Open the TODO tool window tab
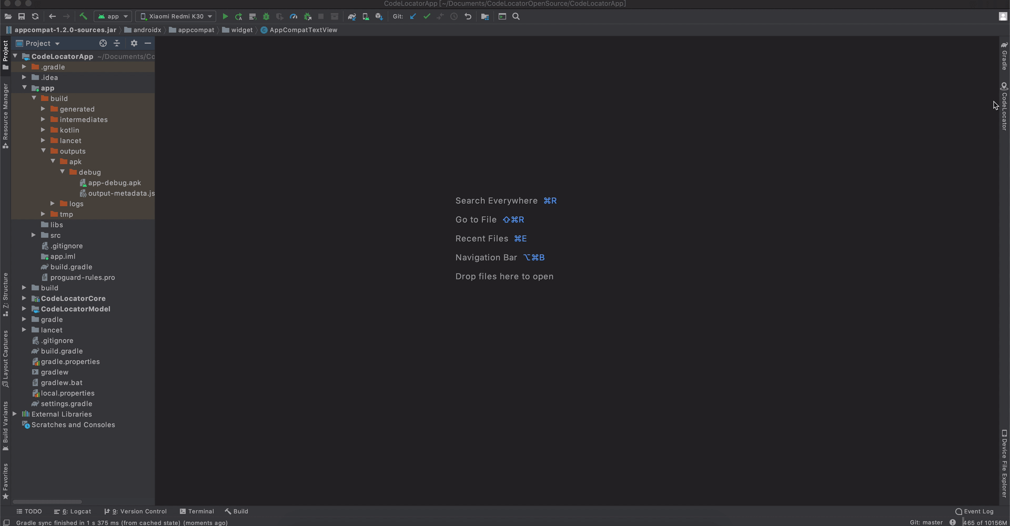Screen dimensions: 1010x526 point(29,511)
